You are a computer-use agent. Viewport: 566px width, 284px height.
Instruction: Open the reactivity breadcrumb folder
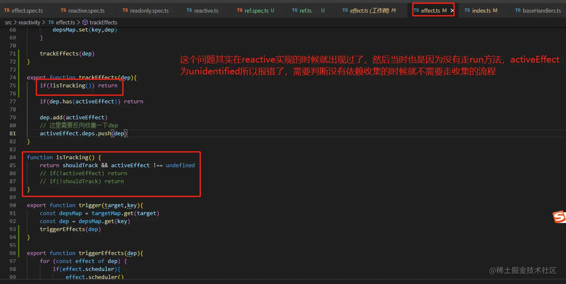point(29,22)
